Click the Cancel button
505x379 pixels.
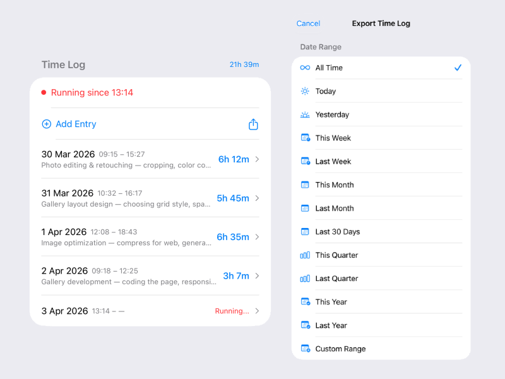pyautogui.click(x=308, y=23)
